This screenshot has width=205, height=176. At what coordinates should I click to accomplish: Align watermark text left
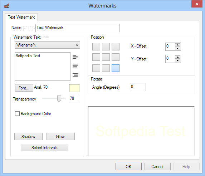75,57
